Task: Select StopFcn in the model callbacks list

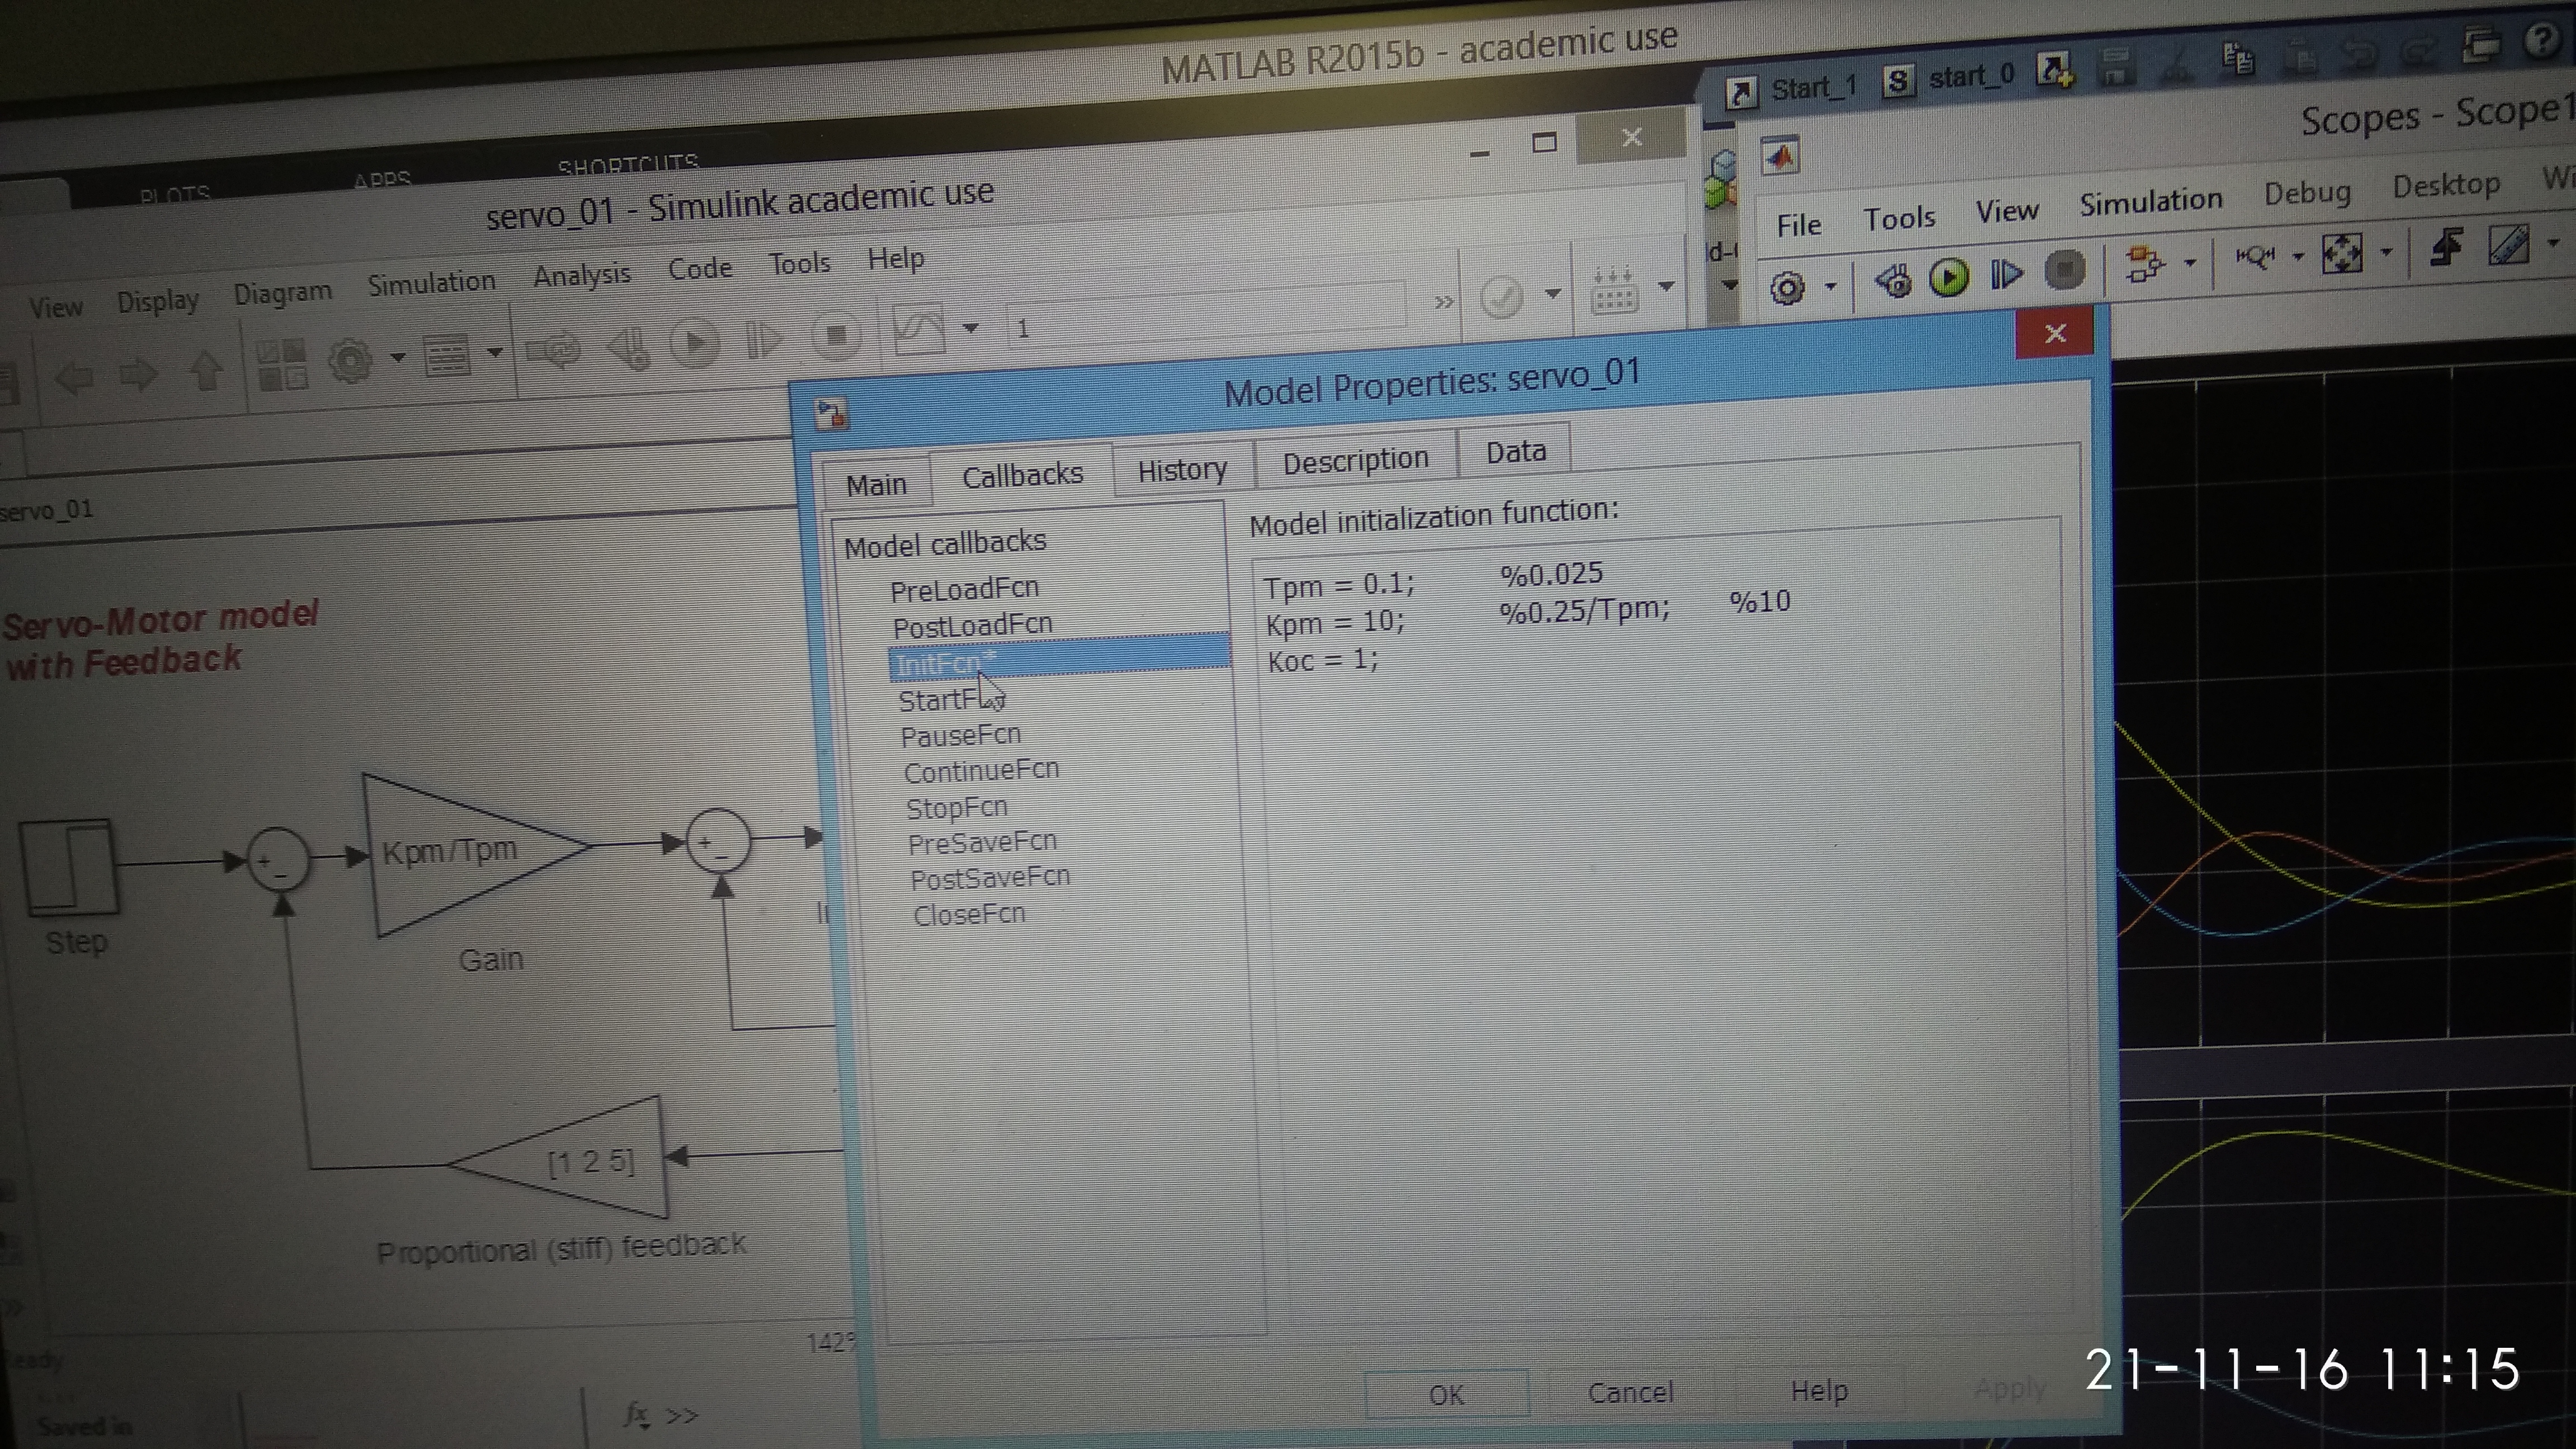Action: point(956,807)
